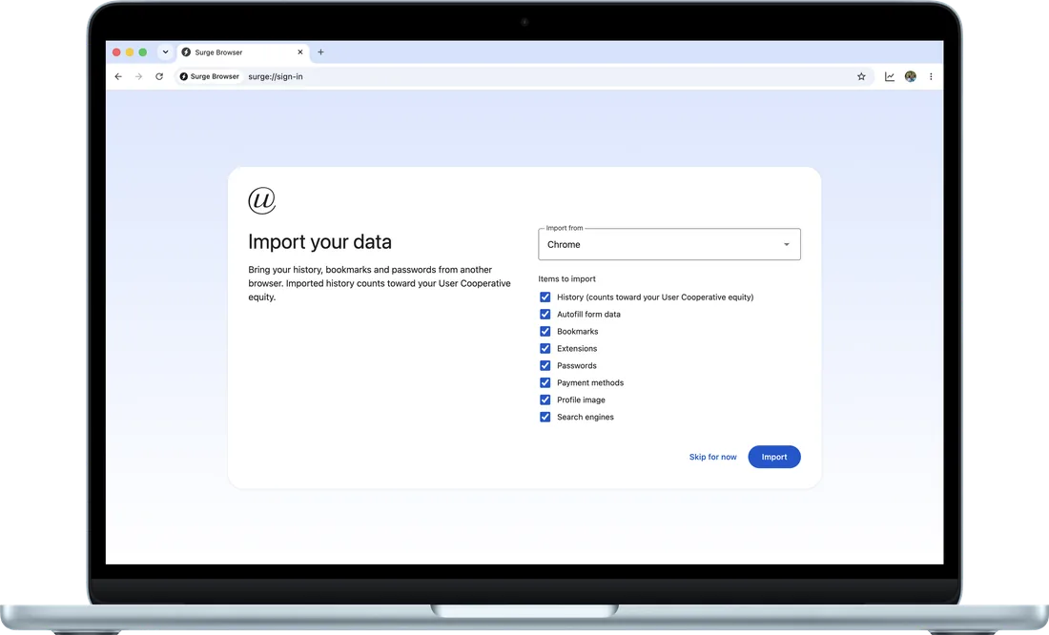Screen dimensions: 1049x635
Task: Uncheck Autofill form data
Action: tap(545, 315)
